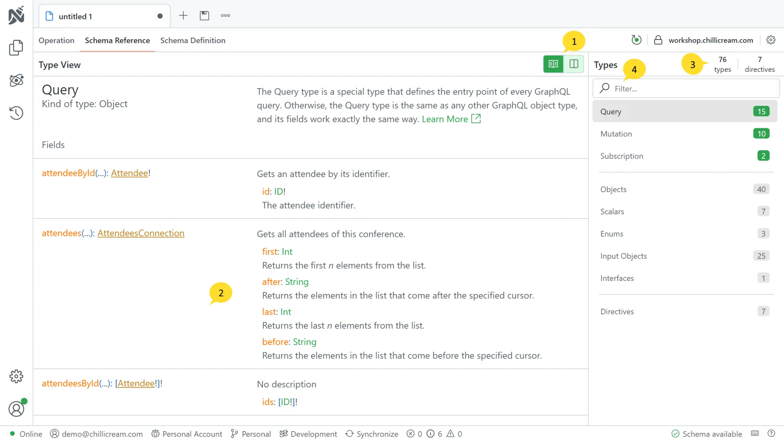The height and width of the screenshot is (441, 784).
Task: Open connection settings gear icon
Action: (771, 40)
